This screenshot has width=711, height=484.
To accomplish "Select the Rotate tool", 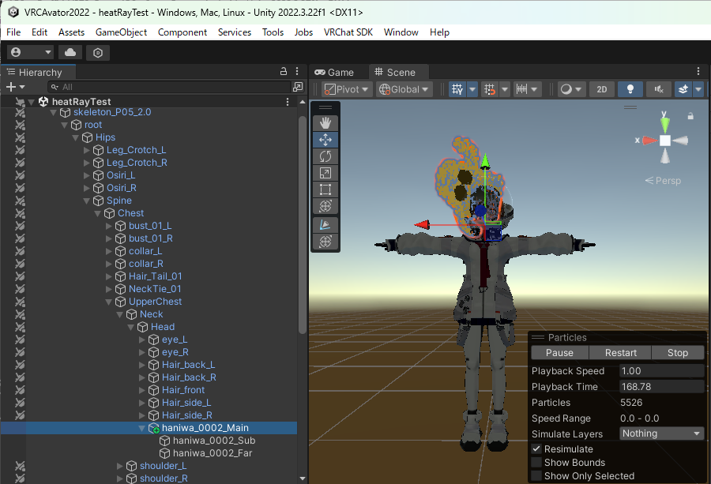I will pyautogui.click(x=325, y=156).
